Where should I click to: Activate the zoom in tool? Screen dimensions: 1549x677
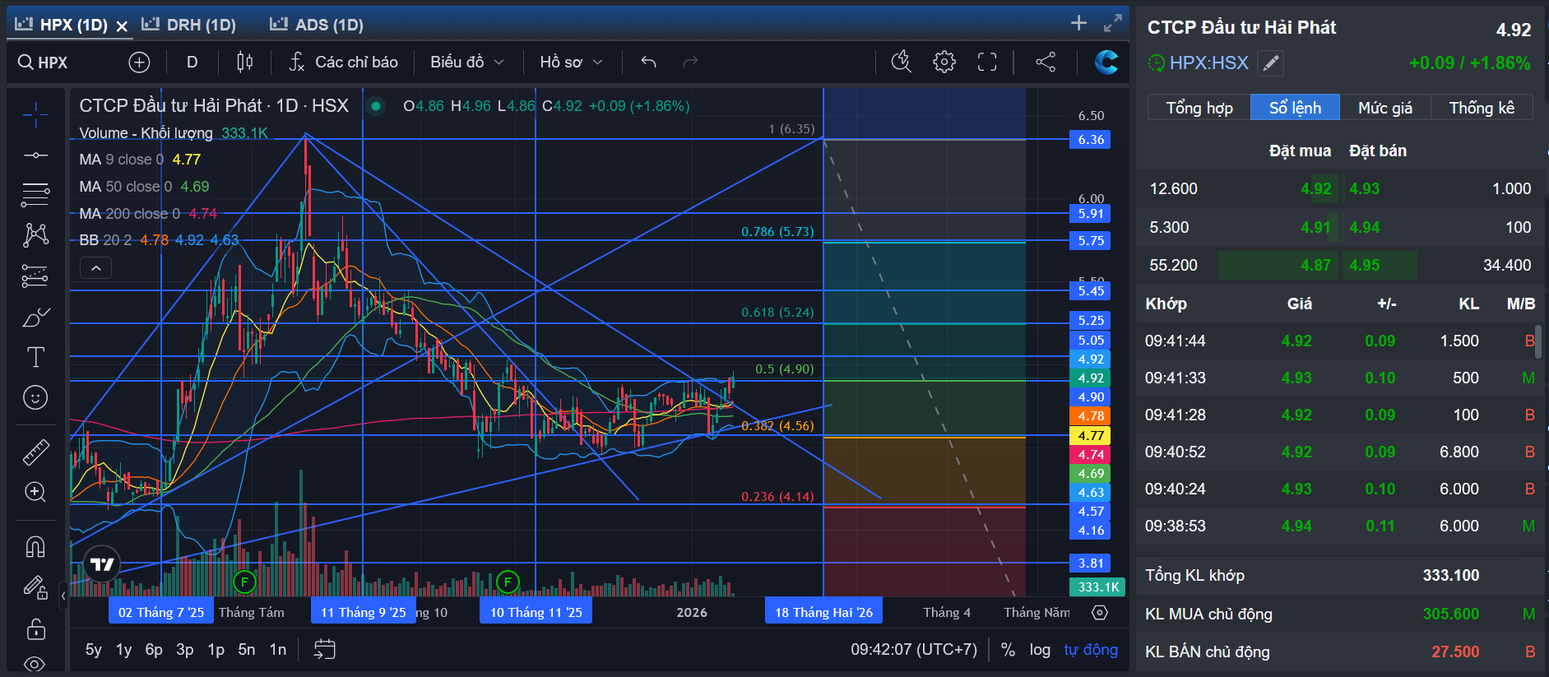click(x=35, y=492)
